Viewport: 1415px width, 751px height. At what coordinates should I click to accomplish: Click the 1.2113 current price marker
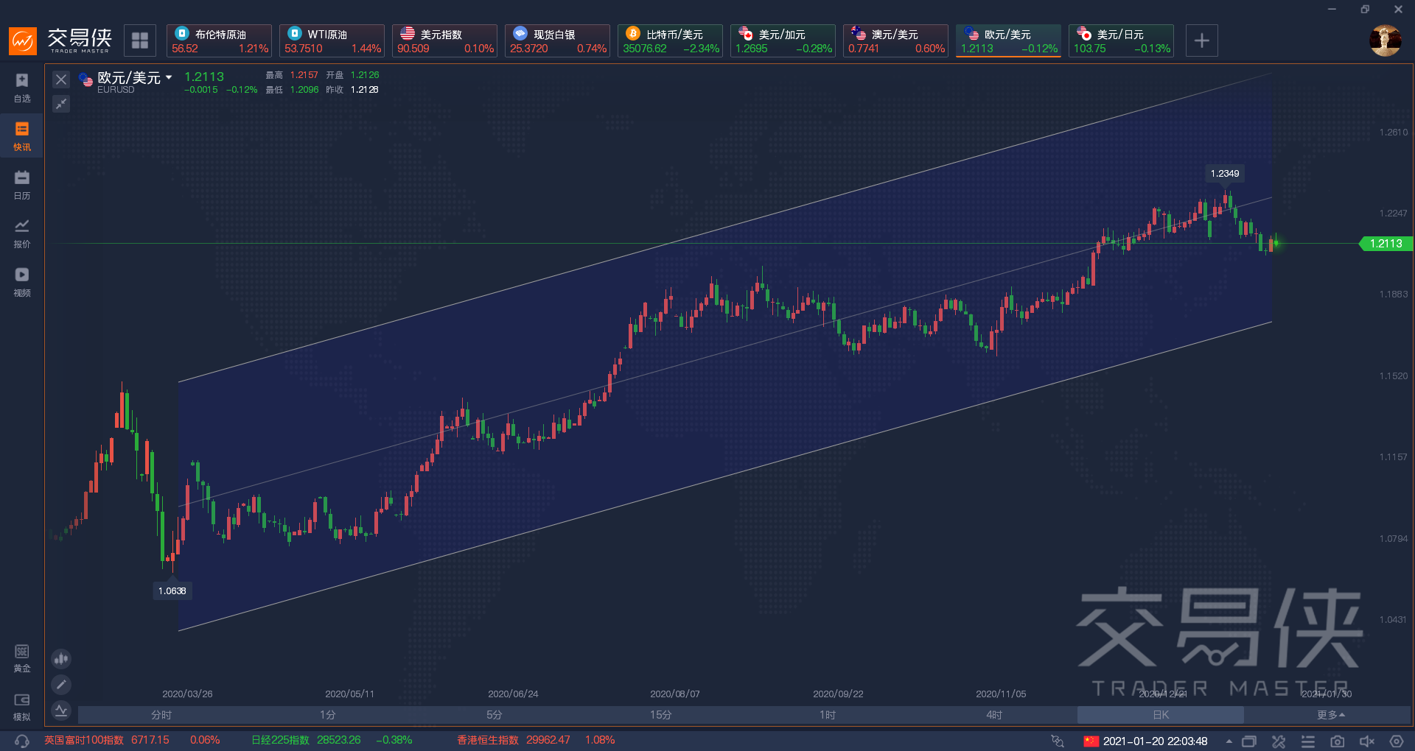[x=1386, y=244]
